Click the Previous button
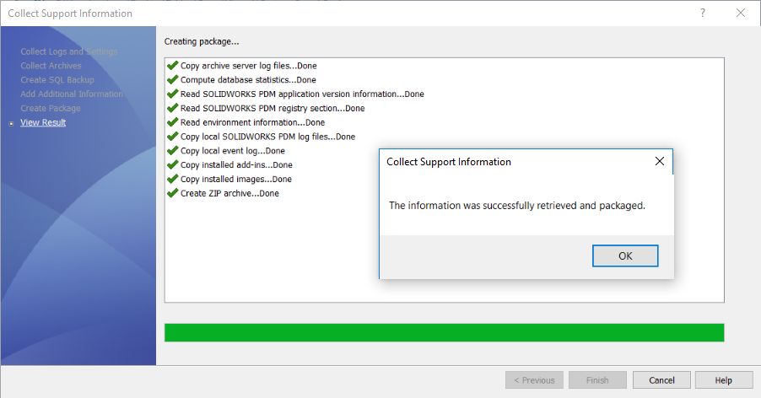Viewport: 761px width, 398px height. point(534,380)
